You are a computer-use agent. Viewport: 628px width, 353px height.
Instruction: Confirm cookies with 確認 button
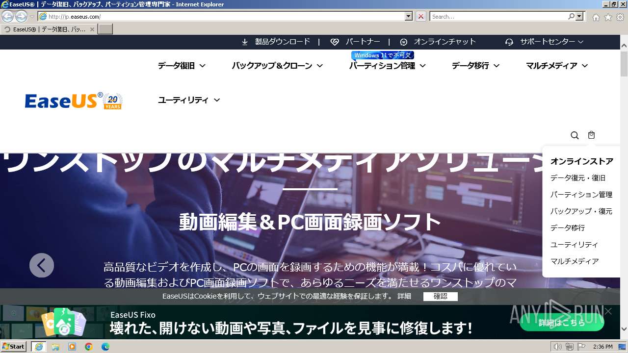[441, 297]
